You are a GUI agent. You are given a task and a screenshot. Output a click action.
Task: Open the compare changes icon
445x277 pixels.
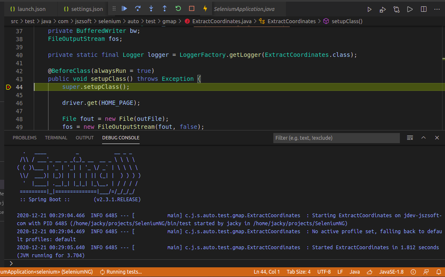tap(396, 9)
